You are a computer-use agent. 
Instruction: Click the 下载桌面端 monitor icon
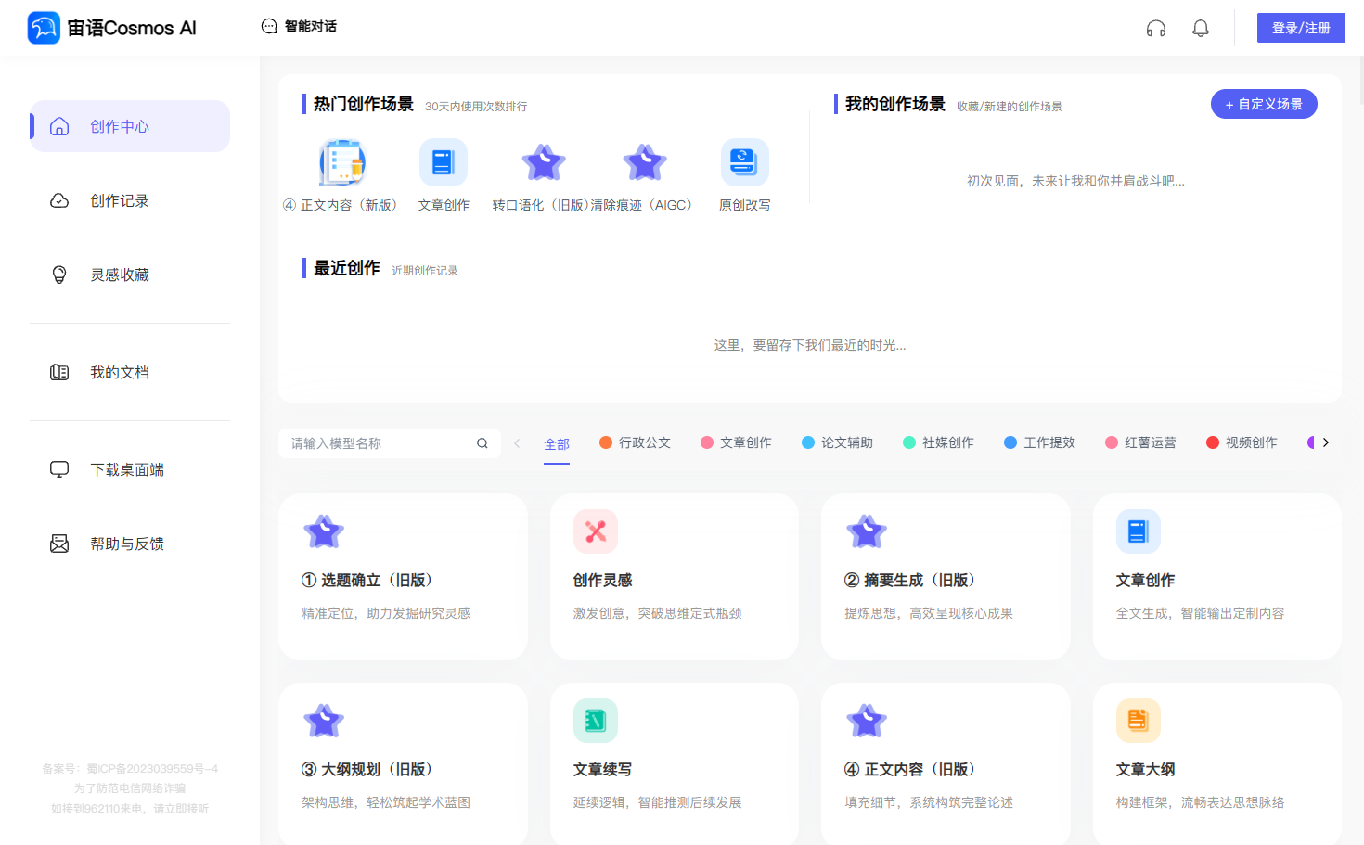[59, 469]
